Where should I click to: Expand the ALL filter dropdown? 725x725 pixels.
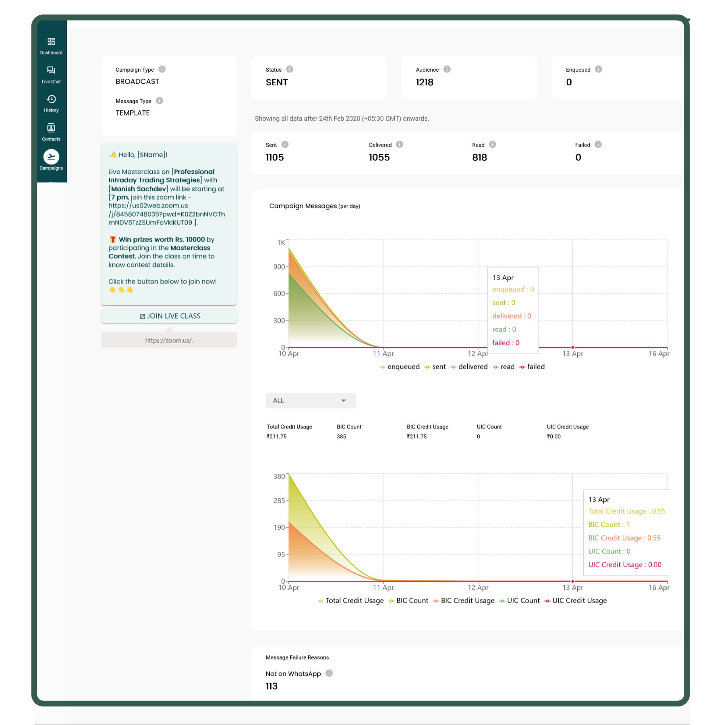[x=311, y=400]
